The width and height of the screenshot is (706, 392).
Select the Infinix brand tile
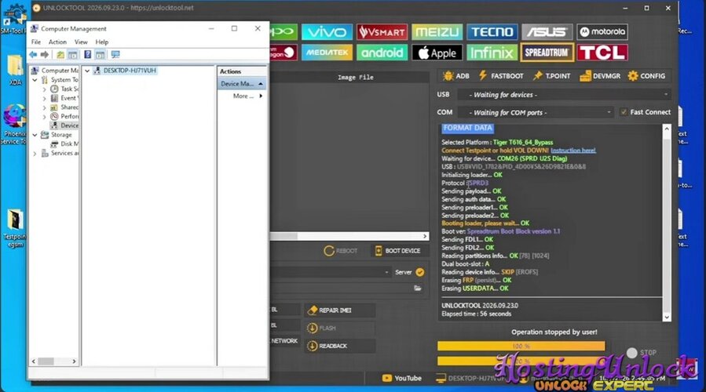pyautogui.click(x=492, y=53)
